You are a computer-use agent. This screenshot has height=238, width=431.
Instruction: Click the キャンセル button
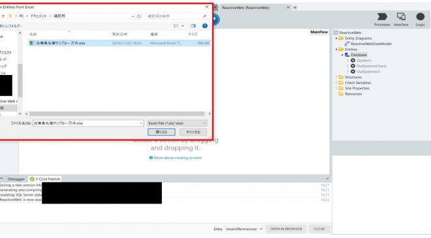pos(193,132)
